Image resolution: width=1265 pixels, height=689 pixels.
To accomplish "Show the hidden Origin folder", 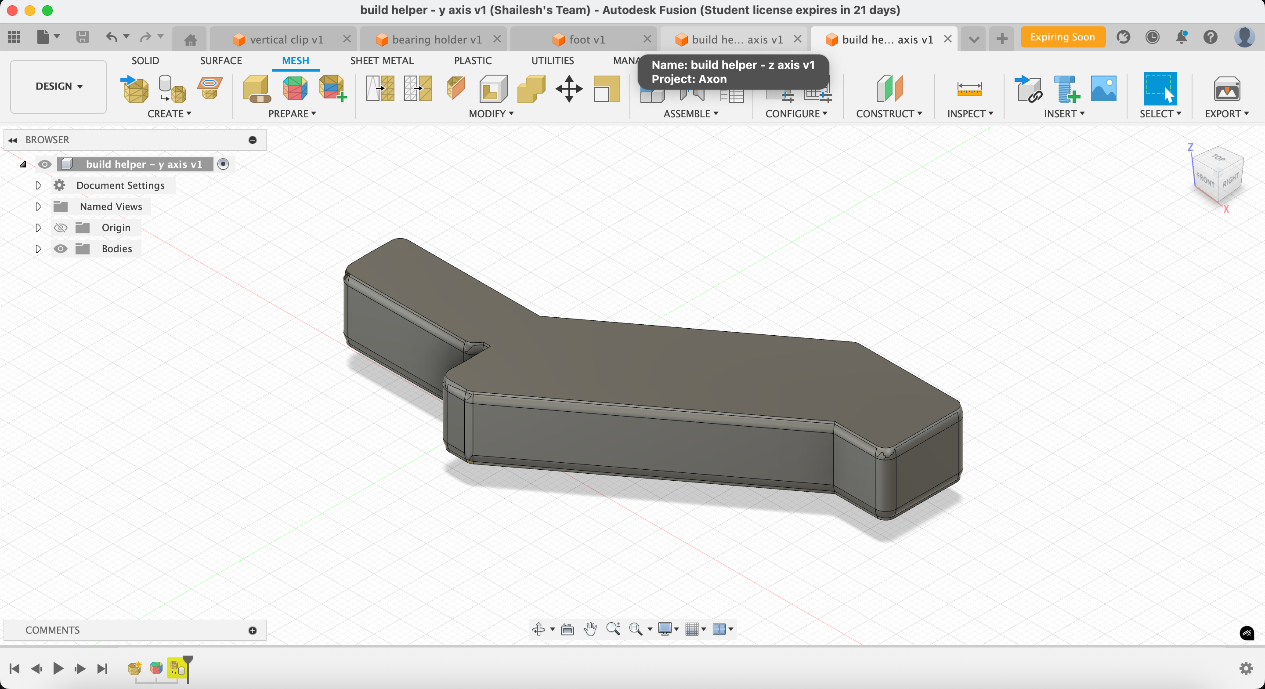I will [x=61, y=228].
